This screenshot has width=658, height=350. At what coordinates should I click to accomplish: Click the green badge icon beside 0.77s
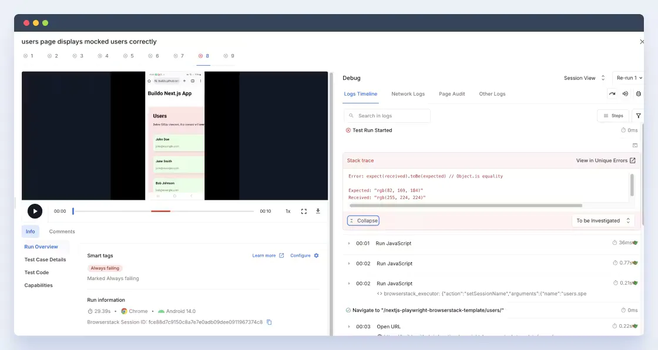click(x=635, y=263)
